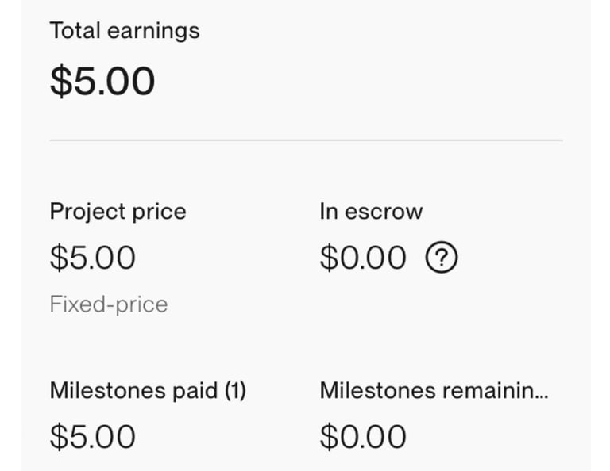610x471 pixels.
Task: Click the In escrow help question-mark icon
Action: tap(442, 257)
